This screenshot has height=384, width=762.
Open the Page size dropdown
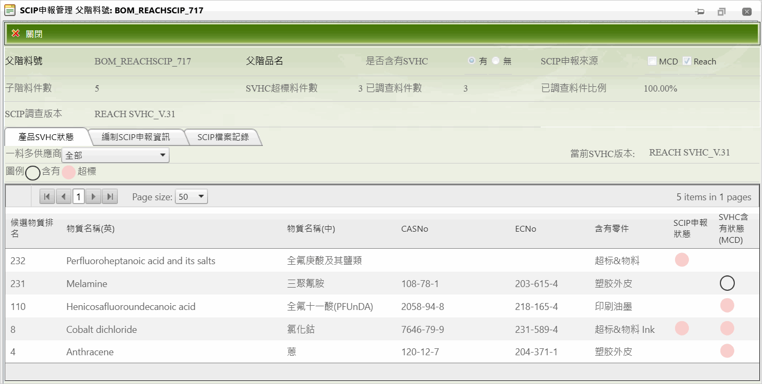(192, 197)
